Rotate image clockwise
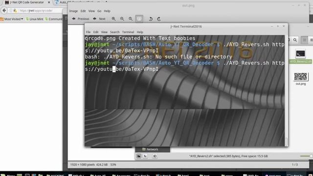This screenshot has height=176, width=313. tap(159, 19)
